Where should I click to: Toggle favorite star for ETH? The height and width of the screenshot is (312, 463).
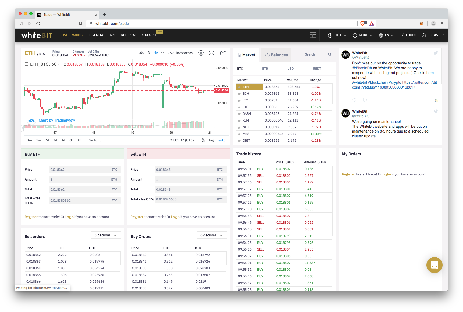tap(239, 87)
